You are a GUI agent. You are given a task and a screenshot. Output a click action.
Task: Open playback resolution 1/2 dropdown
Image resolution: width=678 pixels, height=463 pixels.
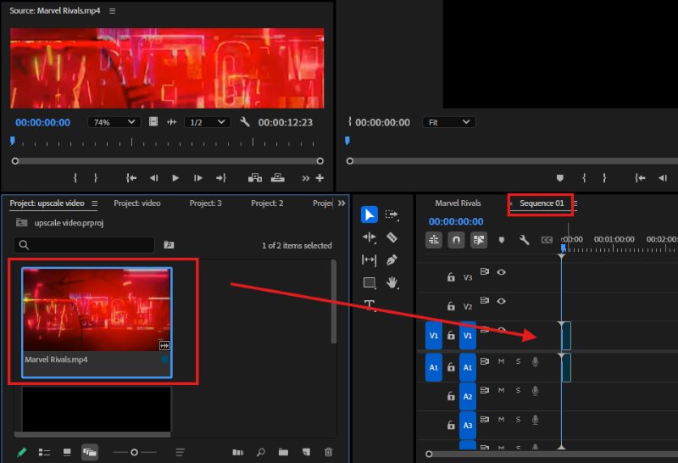[208, 122]
